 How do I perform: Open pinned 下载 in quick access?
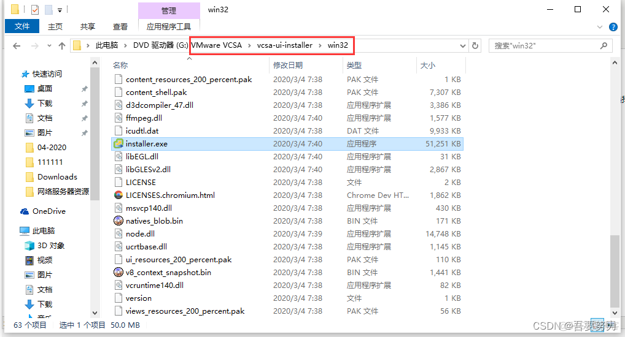click(x=45, y=104)
